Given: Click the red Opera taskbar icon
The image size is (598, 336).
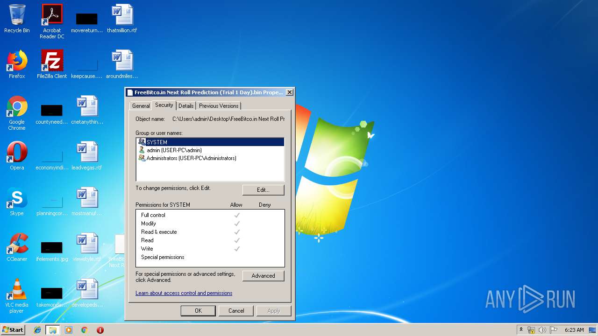Looking at the screenshot, I should coord(100,330).
